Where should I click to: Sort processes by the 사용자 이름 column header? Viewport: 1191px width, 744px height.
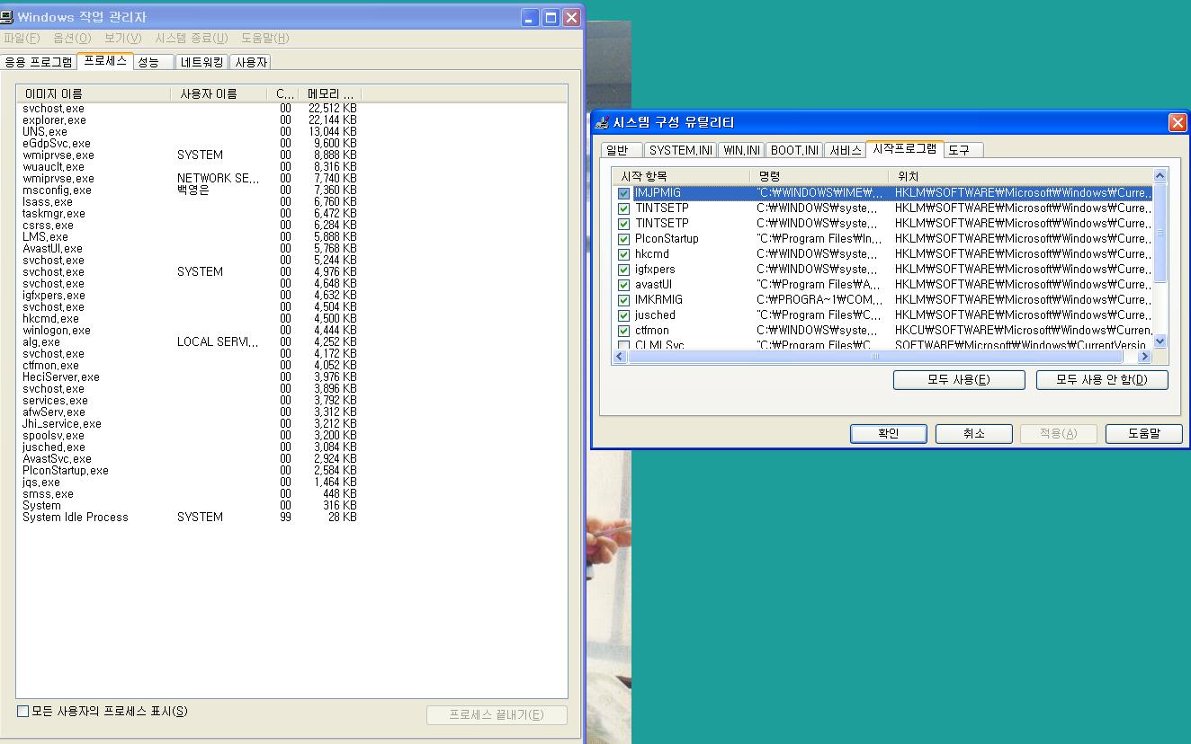tap(219, 93)
